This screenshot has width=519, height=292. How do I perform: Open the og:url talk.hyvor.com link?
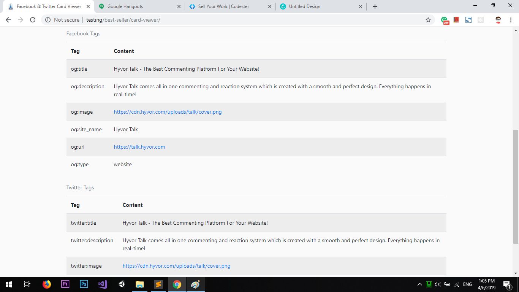pyautogui.click(x=139, y=147)
